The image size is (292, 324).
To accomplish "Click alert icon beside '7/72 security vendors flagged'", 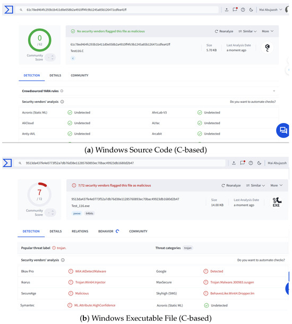I will point(74,186).
